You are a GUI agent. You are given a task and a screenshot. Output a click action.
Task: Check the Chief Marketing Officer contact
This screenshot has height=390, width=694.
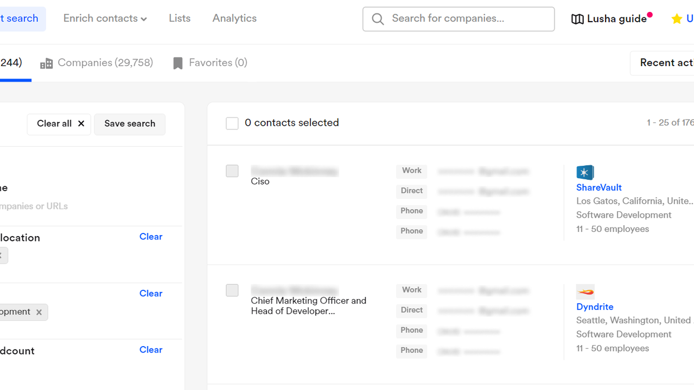[x=232, y=290]
